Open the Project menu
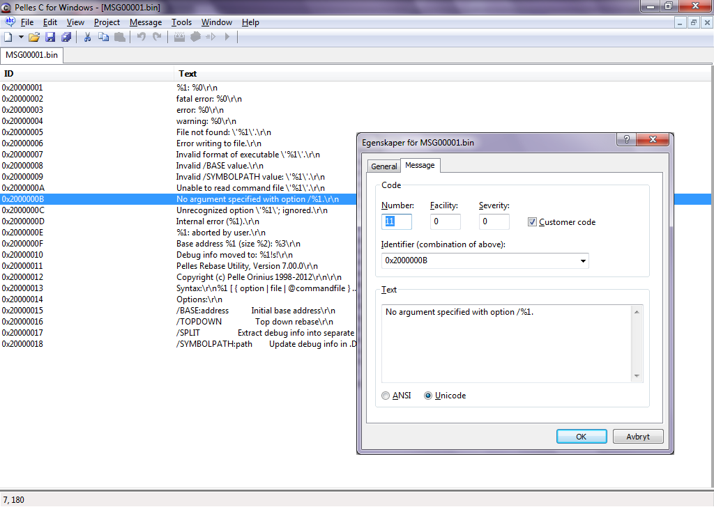Screen dimensions: 714x507 pyautogui.click(x=107, y=22)
